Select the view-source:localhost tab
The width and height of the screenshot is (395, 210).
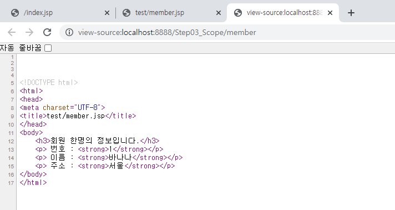pyautogui.click(x=283, y=13)
